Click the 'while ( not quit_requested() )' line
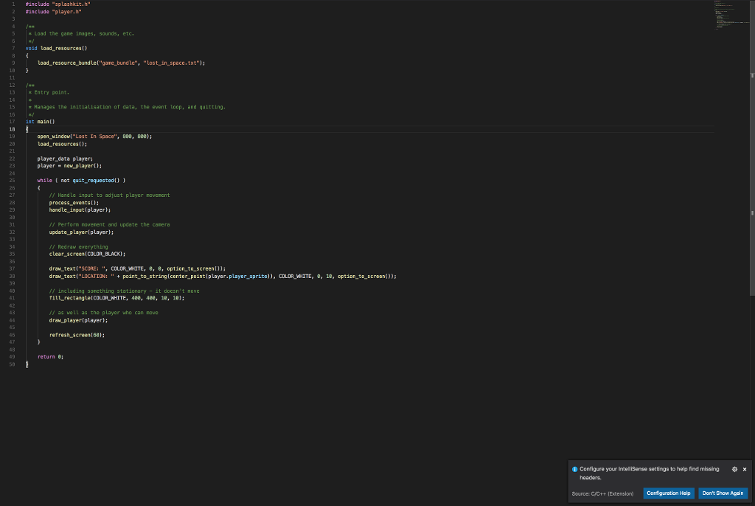 (x=81, y=180)
